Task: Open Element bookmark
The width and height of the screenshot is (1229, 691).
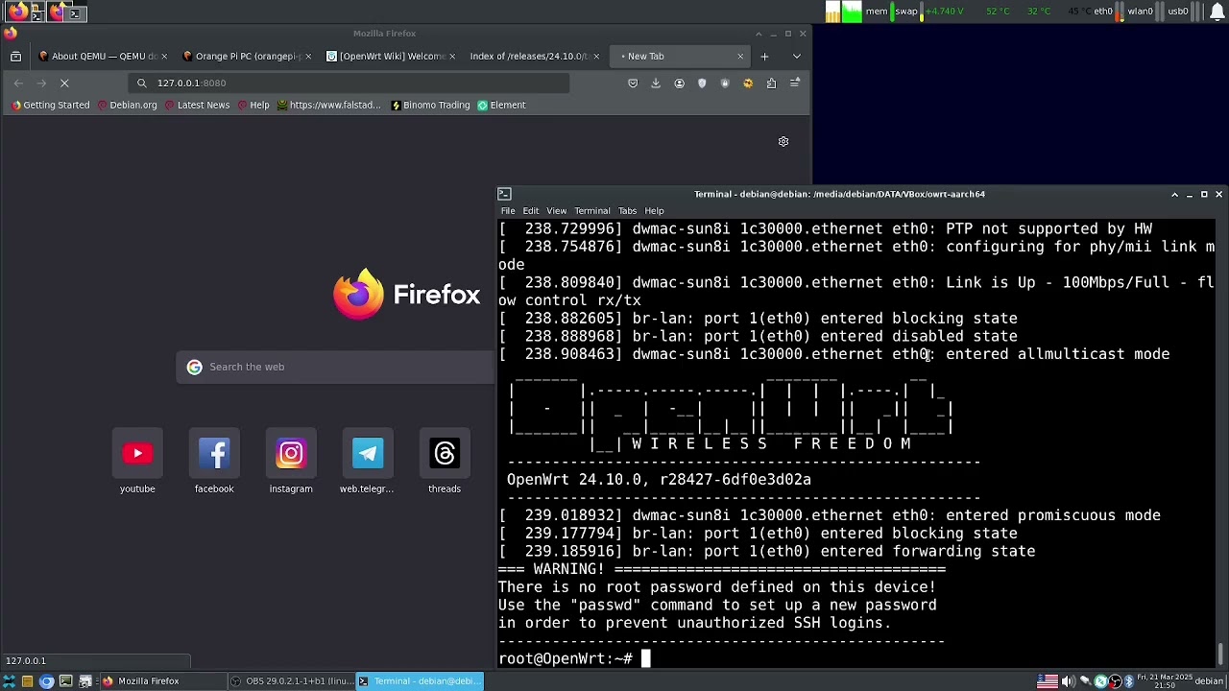Action: coord(501,106)
